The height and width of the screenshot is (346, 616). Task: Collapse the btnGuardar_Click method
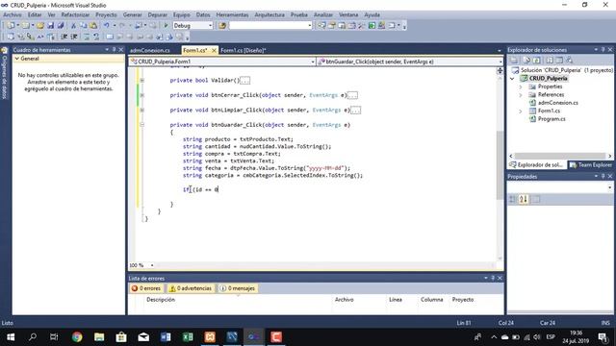[x=141, y=125]
